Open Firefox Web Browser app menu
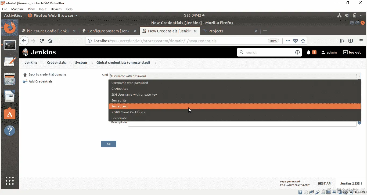This screenshot has width=367, height=195. coord(53,16)
